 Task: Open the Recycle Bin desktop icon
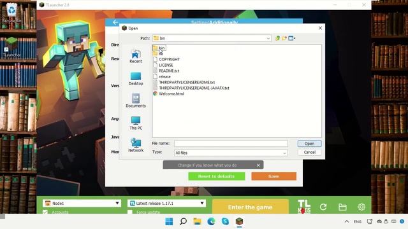pyautogui.click(x=11, y=13)
